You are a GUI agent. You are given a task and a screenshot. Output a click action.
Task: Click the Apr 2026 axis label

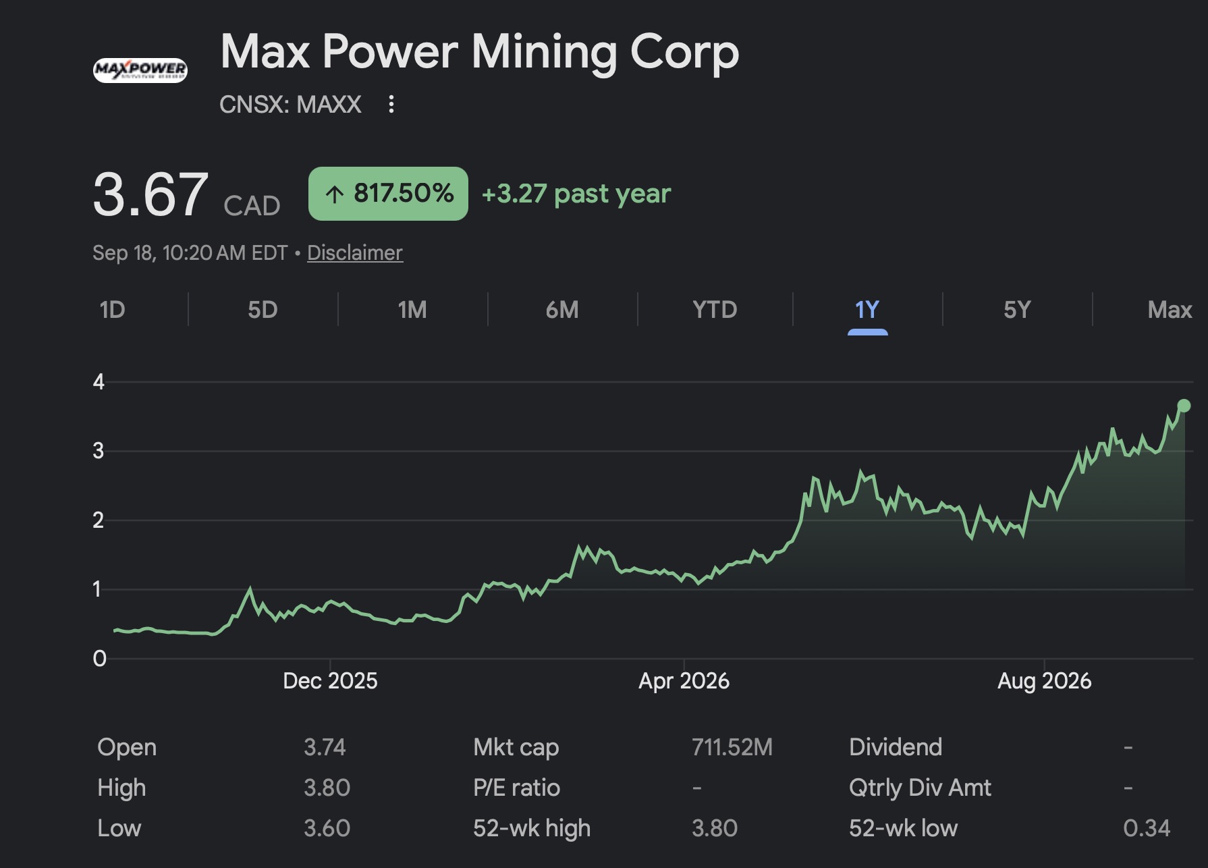pyautogui.click(x=684, y=680)
